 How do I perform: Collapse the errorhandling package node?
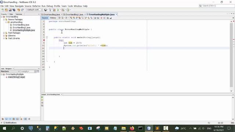point(6,22)
